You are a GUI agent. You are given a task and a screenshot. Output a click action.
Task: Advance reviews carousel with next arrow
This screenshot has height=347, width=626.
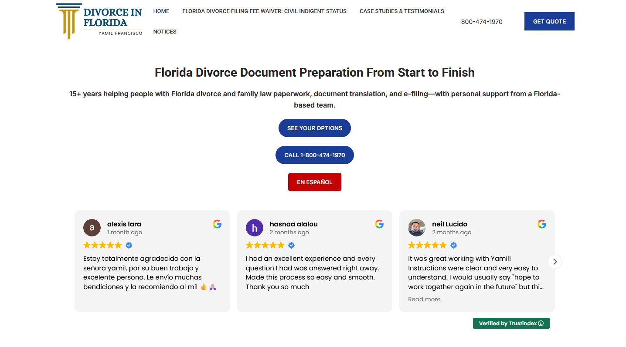point(555,262)
